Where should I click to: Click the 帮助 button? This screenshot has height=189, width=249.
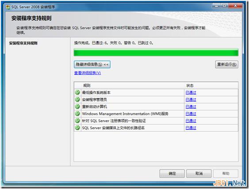click(226, 174)
